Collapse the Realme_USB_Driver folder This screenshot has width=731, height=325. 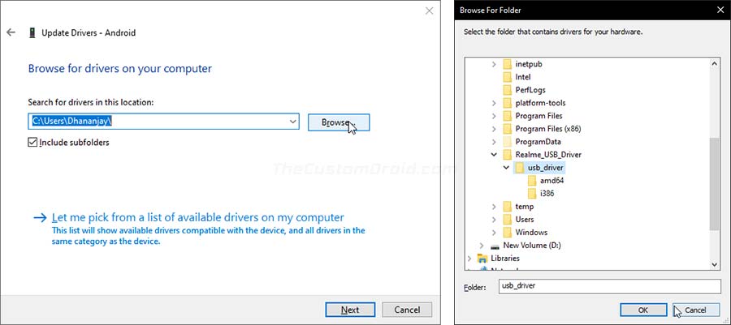pos(494,154)
